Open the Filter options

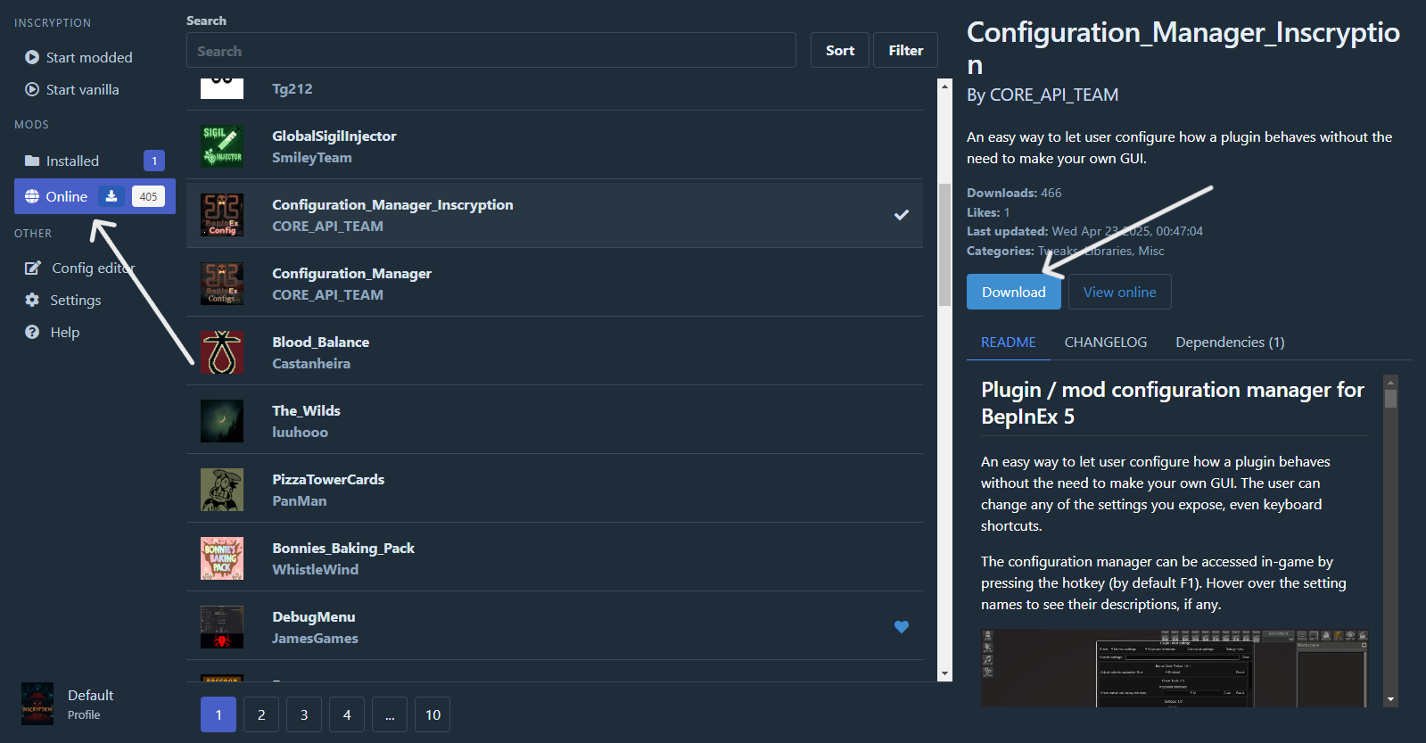[906, 51]
